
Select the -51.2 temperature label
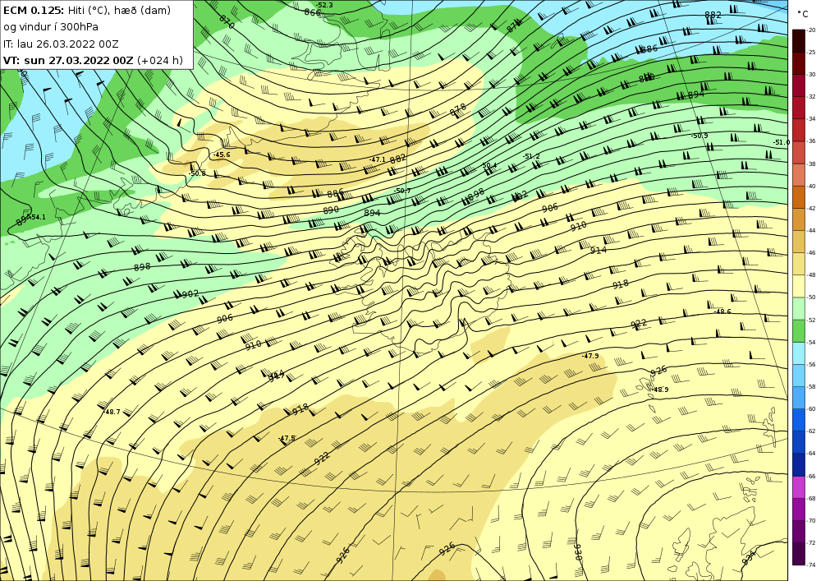coord(531,157)
